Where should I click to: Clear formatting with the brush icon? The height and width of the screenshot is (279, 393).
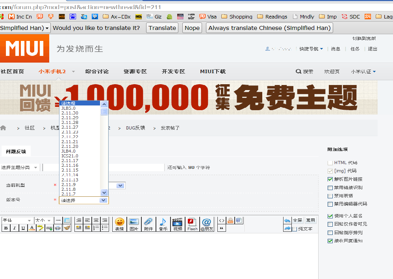(x=67, y=228)
